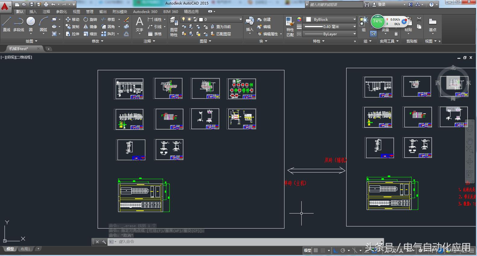The height and width of the screenshot is (256, 477).
Task: Expand the 绘图 panel flyout
Action: pyautogui.click(x=32, y=41)
